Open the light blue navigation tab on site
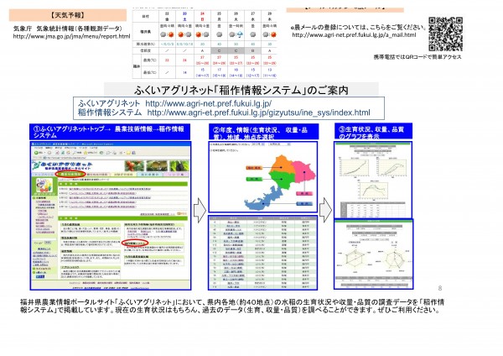Viewport: 503px width, 356px height. (x=150, y=174)
